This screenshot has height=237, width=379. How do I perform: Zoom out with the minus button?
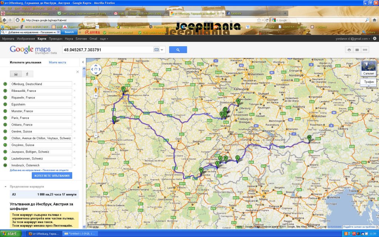pyautogui.click(x=96, y=135)
